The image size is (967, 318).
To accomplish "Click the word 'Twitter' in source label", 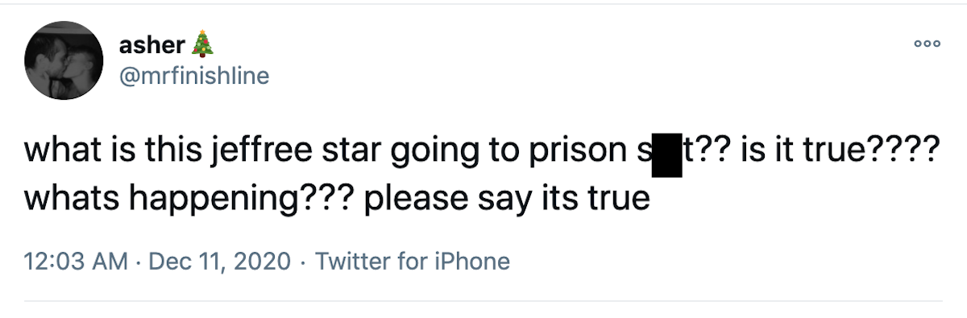I will [351, 262].
